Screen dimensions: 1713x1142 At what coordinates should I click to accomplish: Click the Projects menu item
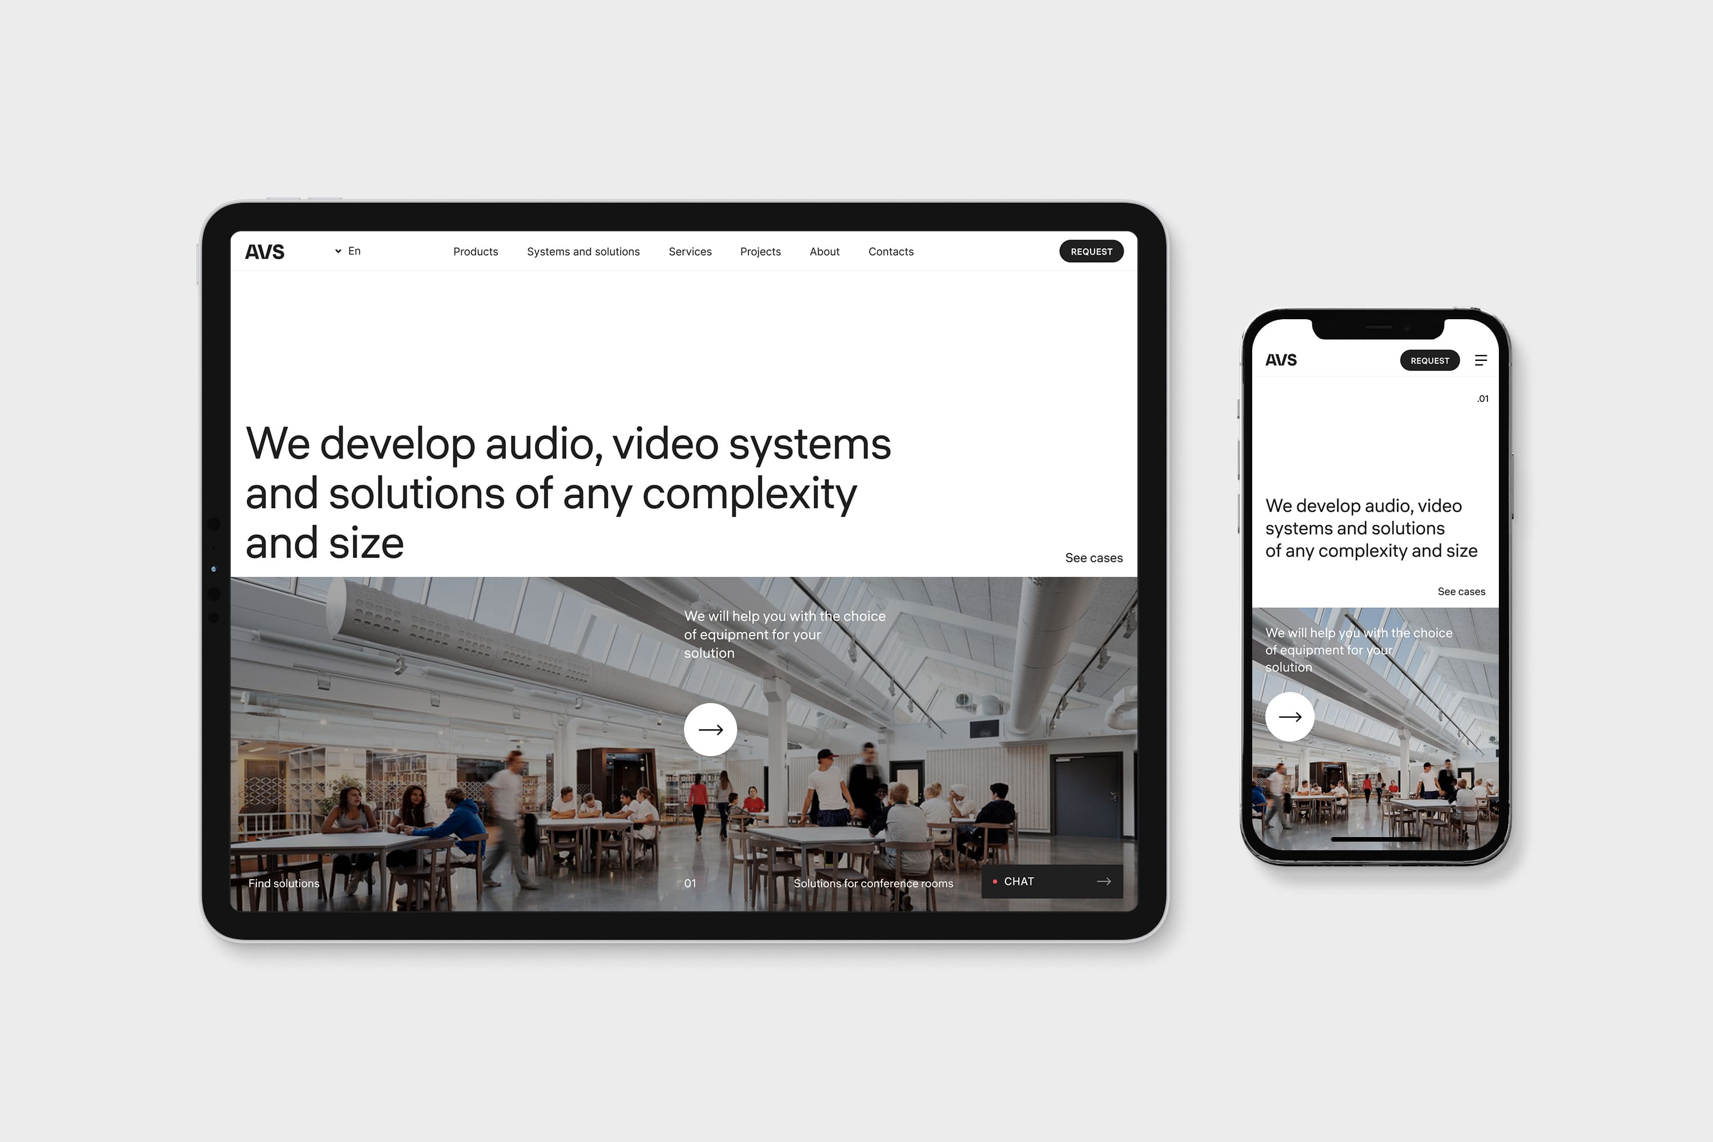(762, 251)
